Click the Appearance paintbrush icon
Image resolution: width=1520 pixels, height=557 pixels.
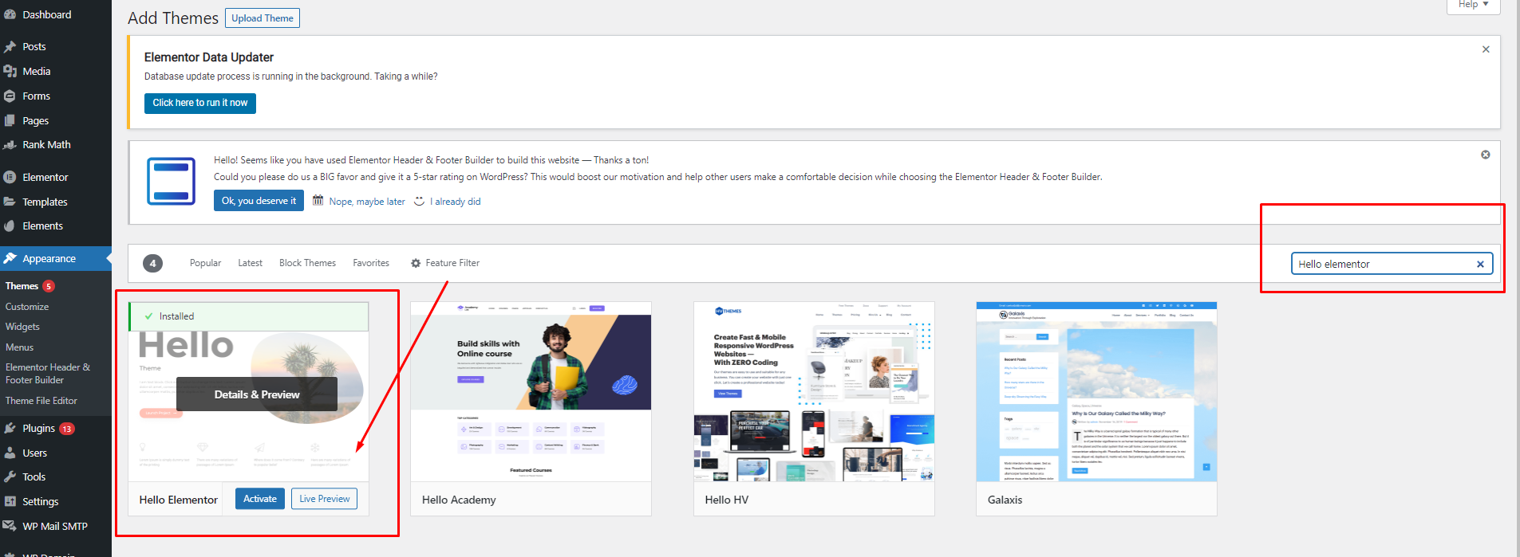tap(10, 259)
